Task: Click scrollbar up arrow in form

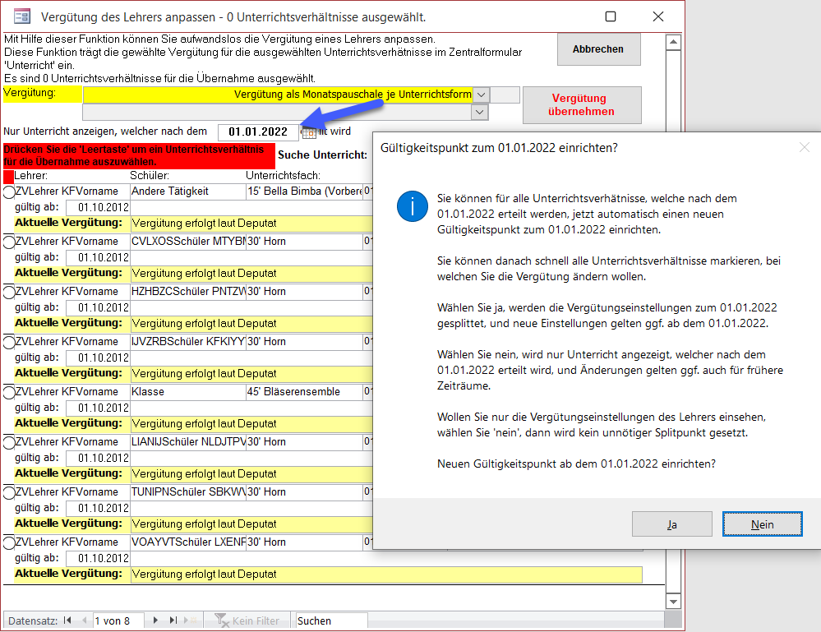Action: 672,44
